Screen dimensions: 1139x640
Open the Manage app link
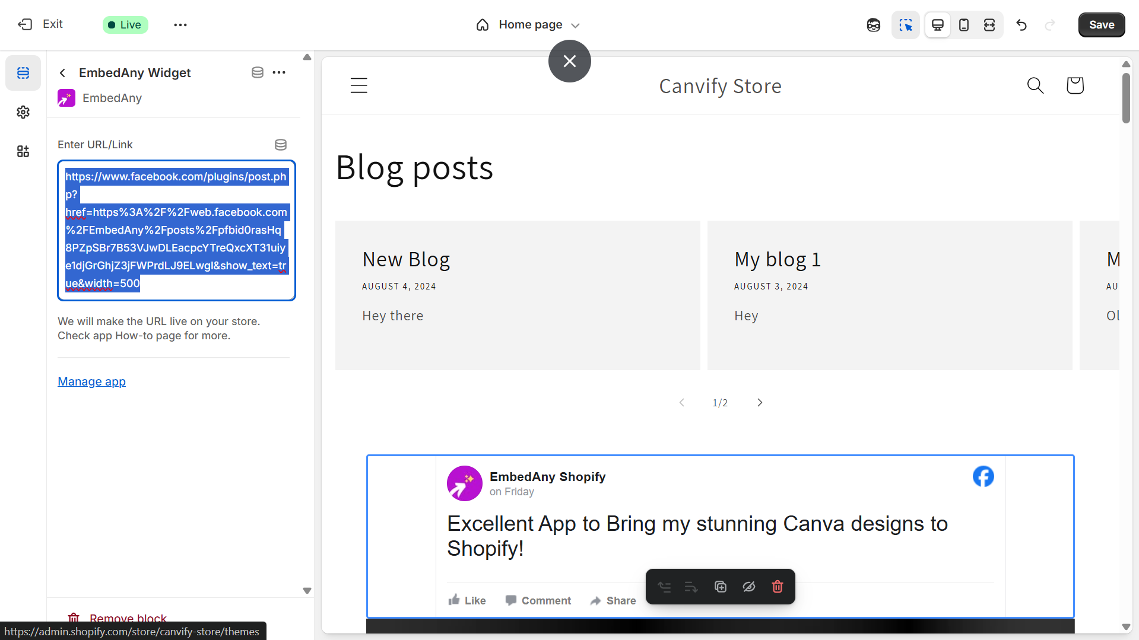91,381
